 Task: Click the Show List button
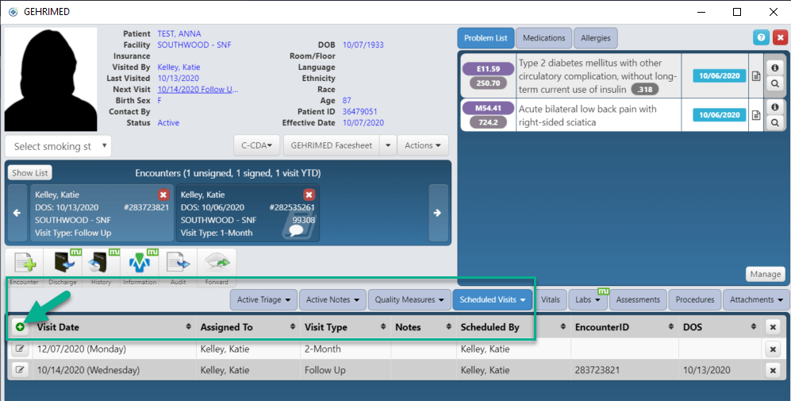point(30,173)
